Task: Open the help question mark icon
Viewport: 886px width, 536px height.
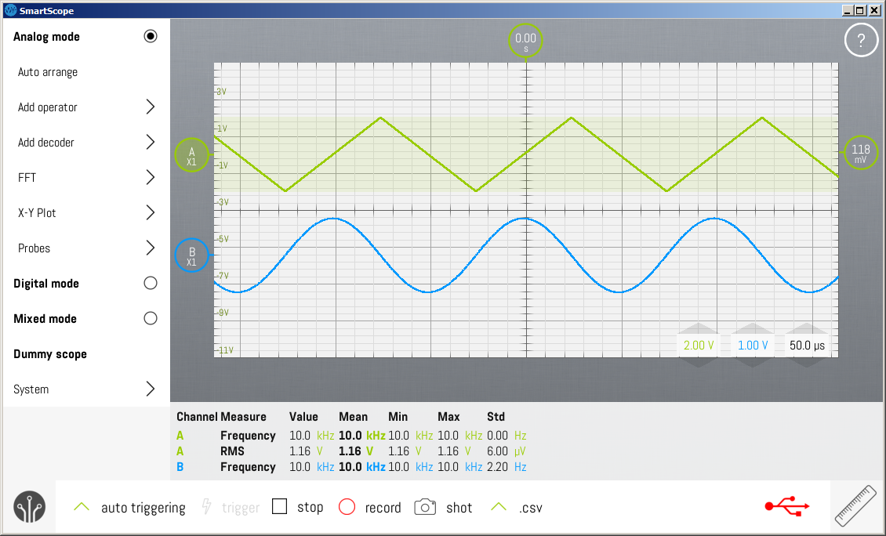Action: click(861, 40)
